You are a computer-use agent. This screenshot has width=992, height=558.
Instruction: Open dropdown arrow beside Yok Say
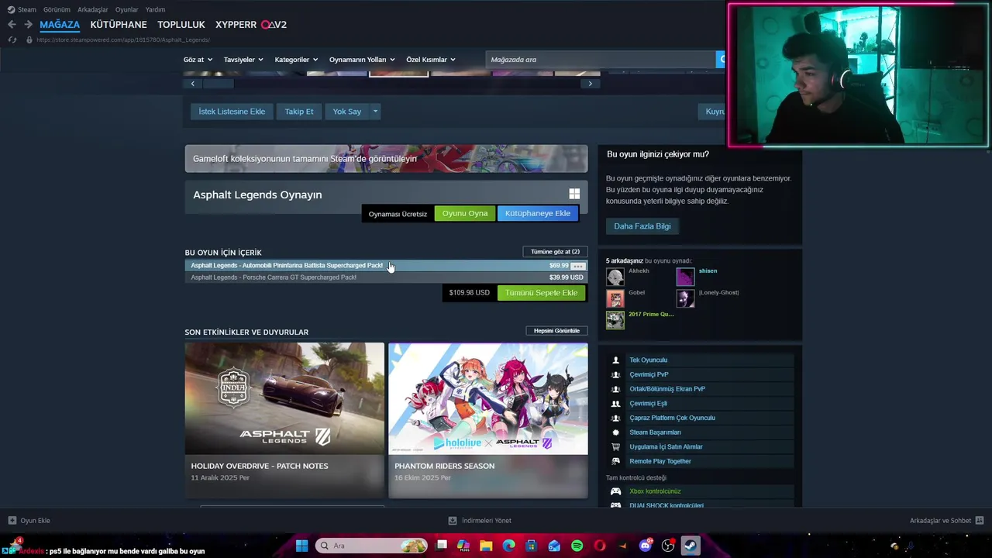(x=375, y=112)
